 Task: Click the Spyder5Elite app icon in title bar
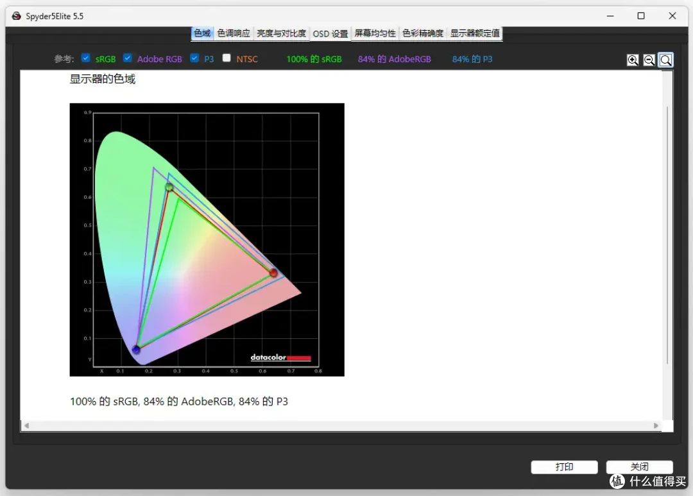(x=16, y=16)
